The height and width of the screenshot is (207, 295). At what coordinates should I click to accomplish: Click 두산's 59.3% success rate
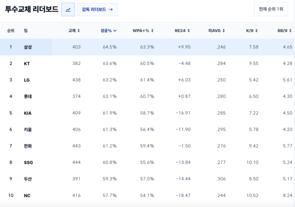point(110,179)
